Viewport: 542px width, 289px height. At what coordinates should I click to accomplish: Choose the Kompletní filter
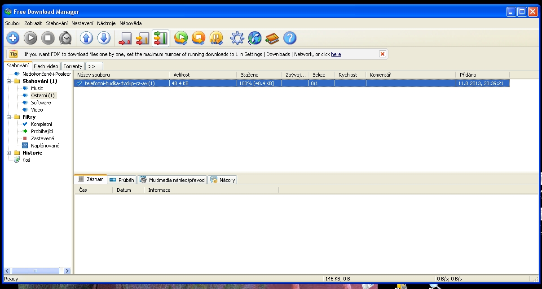point(41,124)
